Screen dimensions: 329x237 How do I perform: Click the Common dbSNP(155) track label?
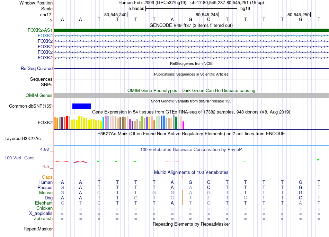30,106
